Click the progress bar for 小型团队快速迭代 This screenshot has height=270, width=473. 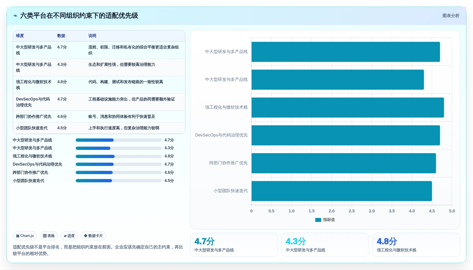click(x=119, y=181)
